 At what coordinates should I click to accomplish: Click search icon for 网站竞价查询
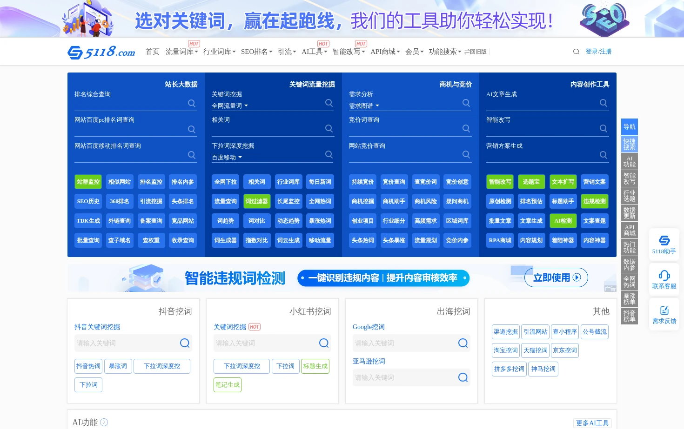[x=466, y=154]
